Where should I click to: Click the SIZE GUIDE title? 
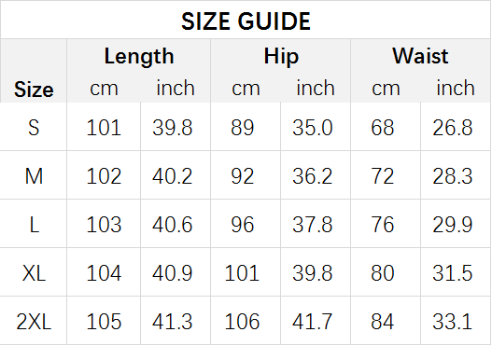[246, 21]
